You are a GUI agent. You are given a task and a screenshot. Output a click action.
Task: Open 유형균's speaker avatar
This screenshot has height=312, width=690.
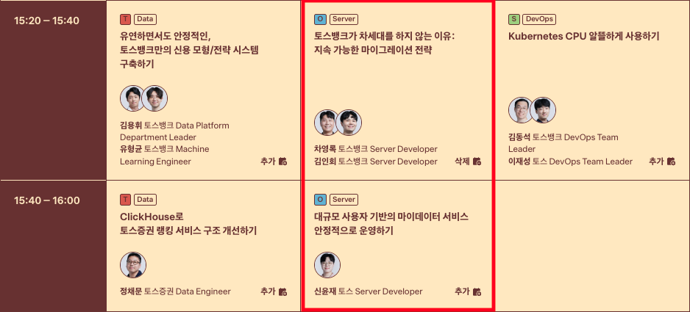click(x=155, y=98)
